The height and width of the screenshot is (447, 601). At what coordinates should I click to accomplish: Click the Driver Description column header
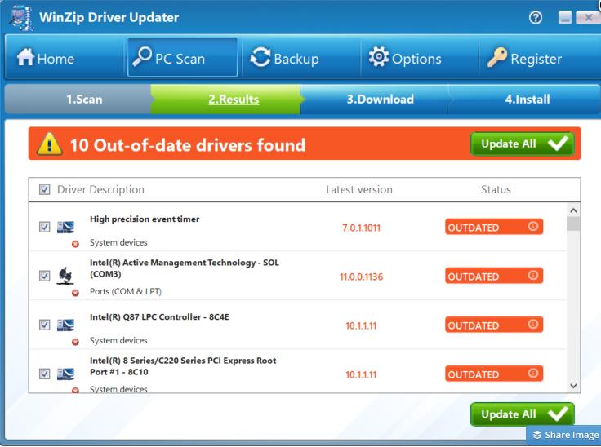pos(100,189)
